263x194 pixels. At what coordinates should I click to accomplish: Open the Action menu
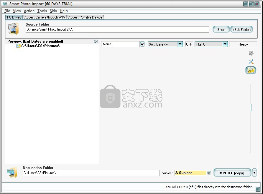click(x=29, y=11)
